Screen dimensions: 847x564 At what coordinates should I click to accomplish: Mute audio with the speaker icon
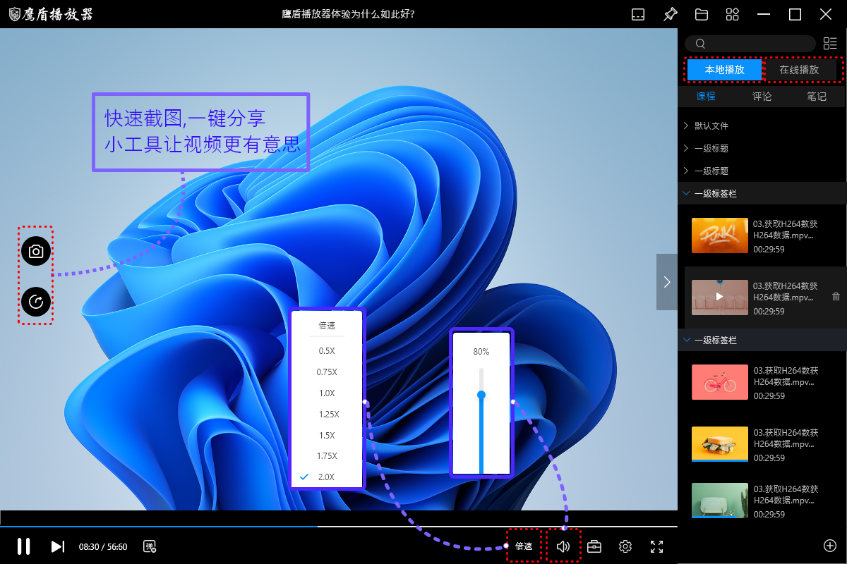coord(563,546)
